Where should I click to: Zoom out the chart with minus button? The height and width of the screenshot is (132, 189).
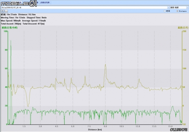pos(6,11)
